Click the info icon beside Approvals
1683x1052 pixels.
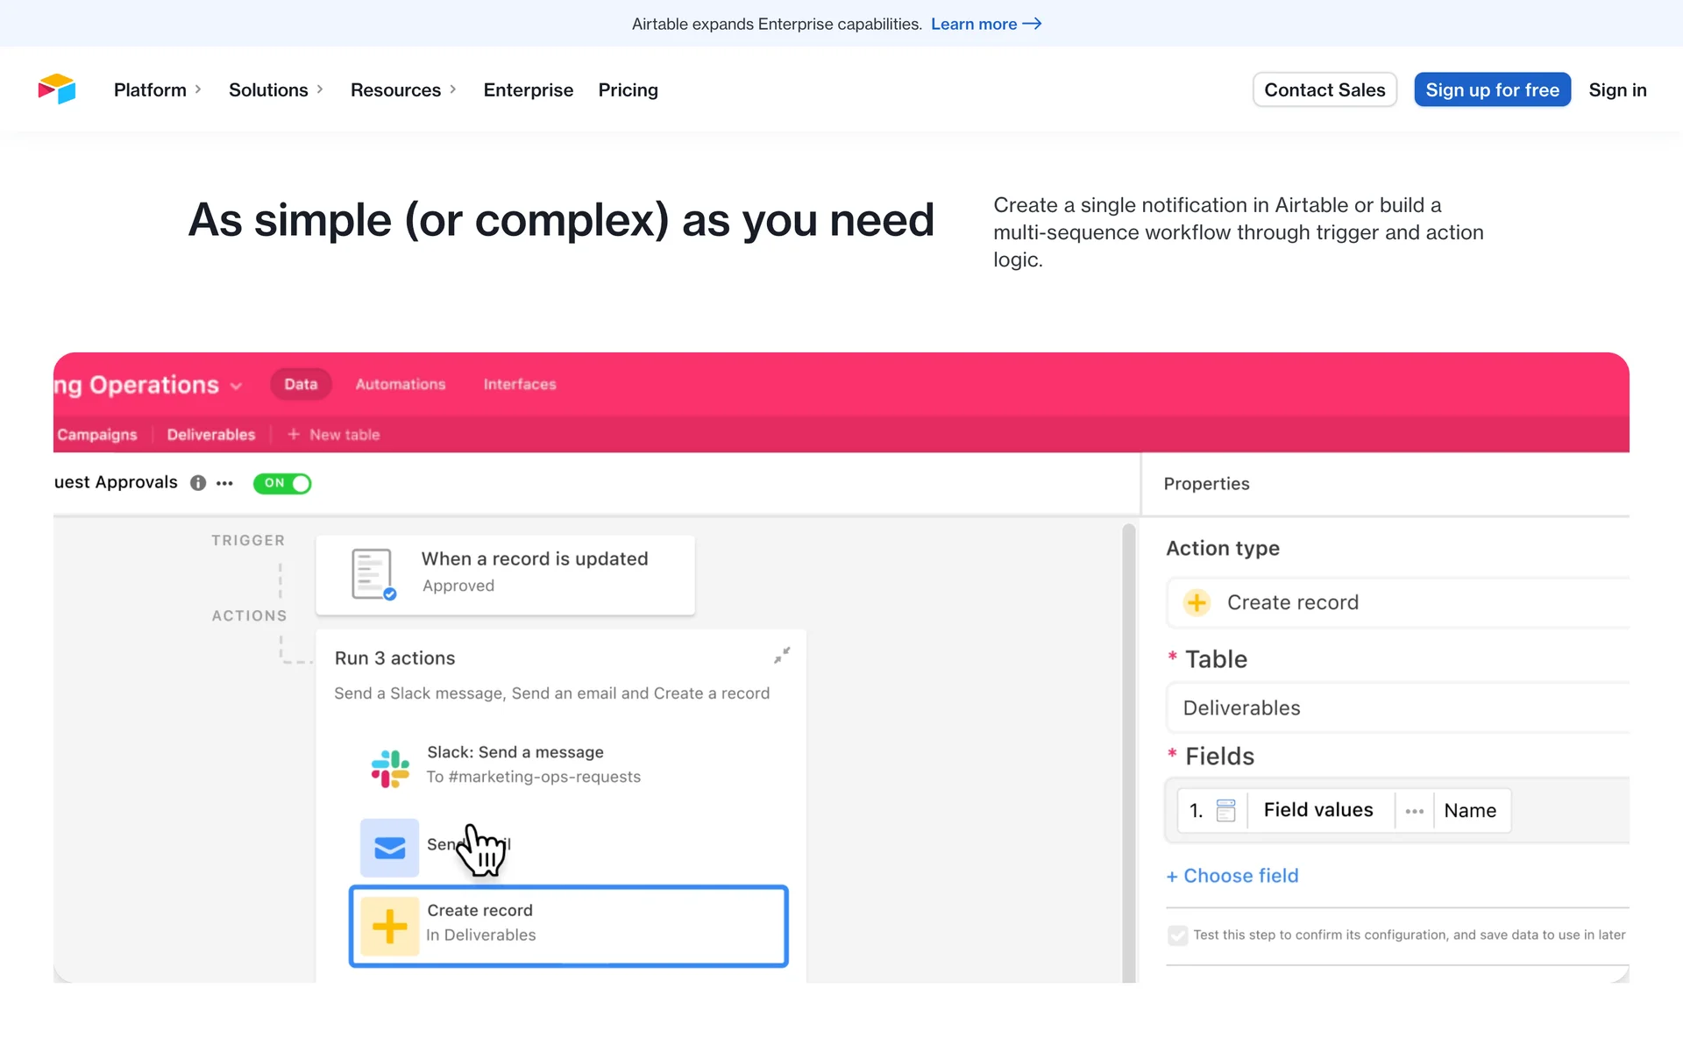tap(198, 483)
